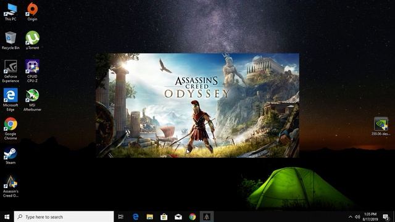Image resolution: width=395 pixels, height=222 pixels.
Task: Click the Microsoft Edge desktop icon
Action: tap(10, 100)
